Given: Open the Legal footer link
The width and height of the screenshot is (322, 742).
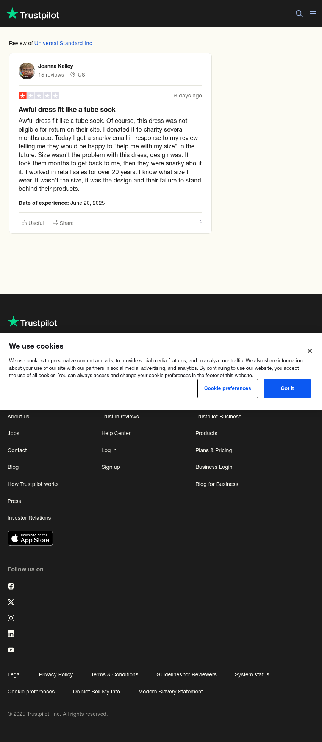Looking at the screenshot, I should pyautogui.click(x=14, y=674).
